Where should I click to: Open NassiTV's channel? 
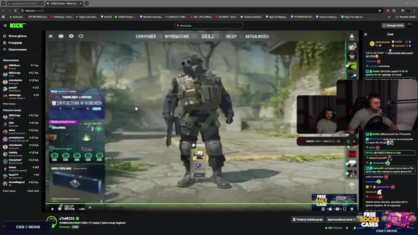click(21, 176)
